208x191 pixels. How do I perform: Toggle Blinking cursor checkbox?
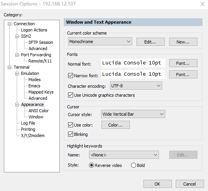(x=70, y=134)
